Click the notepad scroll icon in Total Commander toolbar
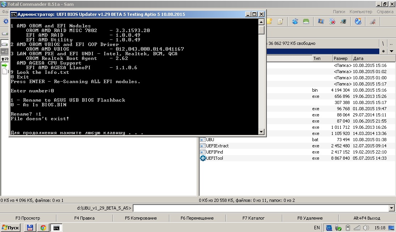 pos(280,21)
